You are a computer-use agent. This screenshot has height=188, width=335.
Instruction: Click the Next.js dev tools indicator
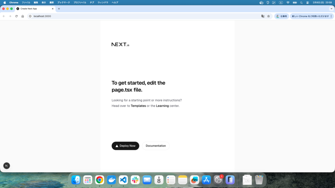click(x=7, y=166)
